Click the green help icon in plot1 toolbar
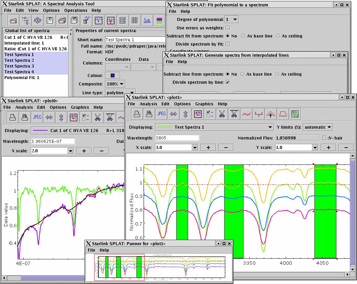Screen dimensions: 357x284 point(295,114)
